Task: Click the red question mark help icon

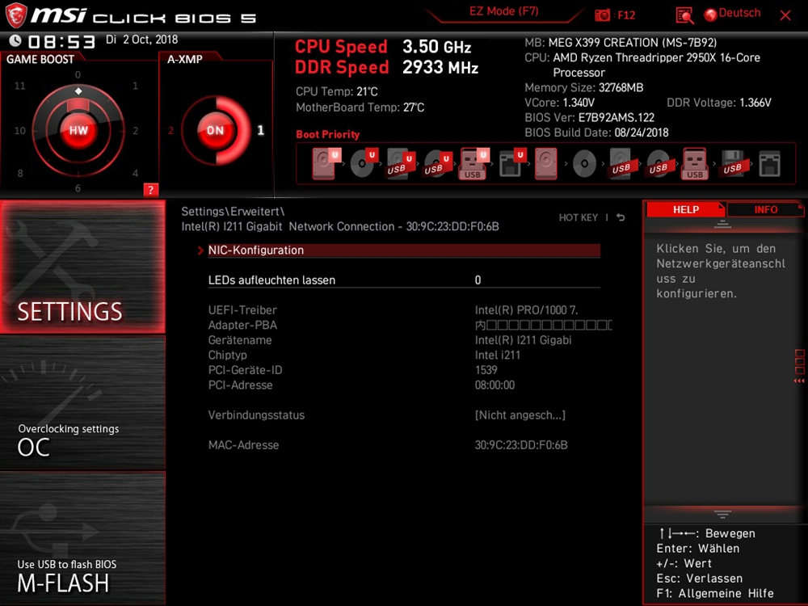Action: click(150, 190)
